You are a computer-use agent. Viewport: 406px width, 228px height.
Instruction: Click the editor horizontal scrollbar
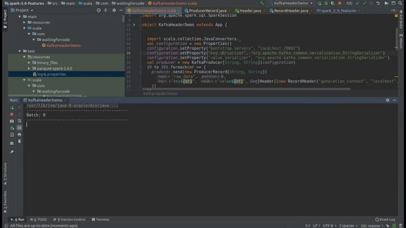(246, 89)
